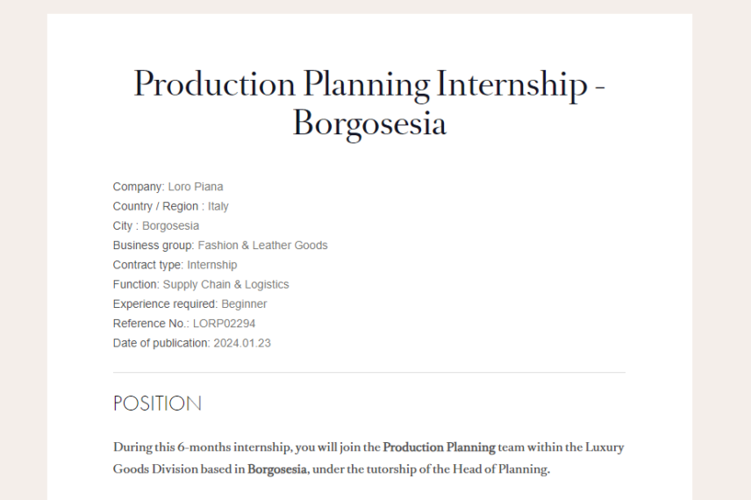751x500 pixels.
Task: Click the Production Planning Internship title
Action: 369,104
